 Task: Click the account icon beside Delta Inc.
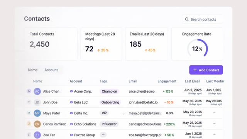[x=71, y=113]
